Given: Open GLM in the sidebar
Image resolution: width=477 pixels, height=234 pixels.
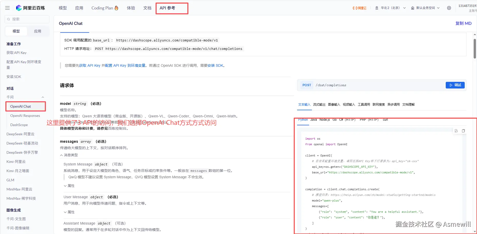Looking at the screenshot, I should [x=10, y=180].
